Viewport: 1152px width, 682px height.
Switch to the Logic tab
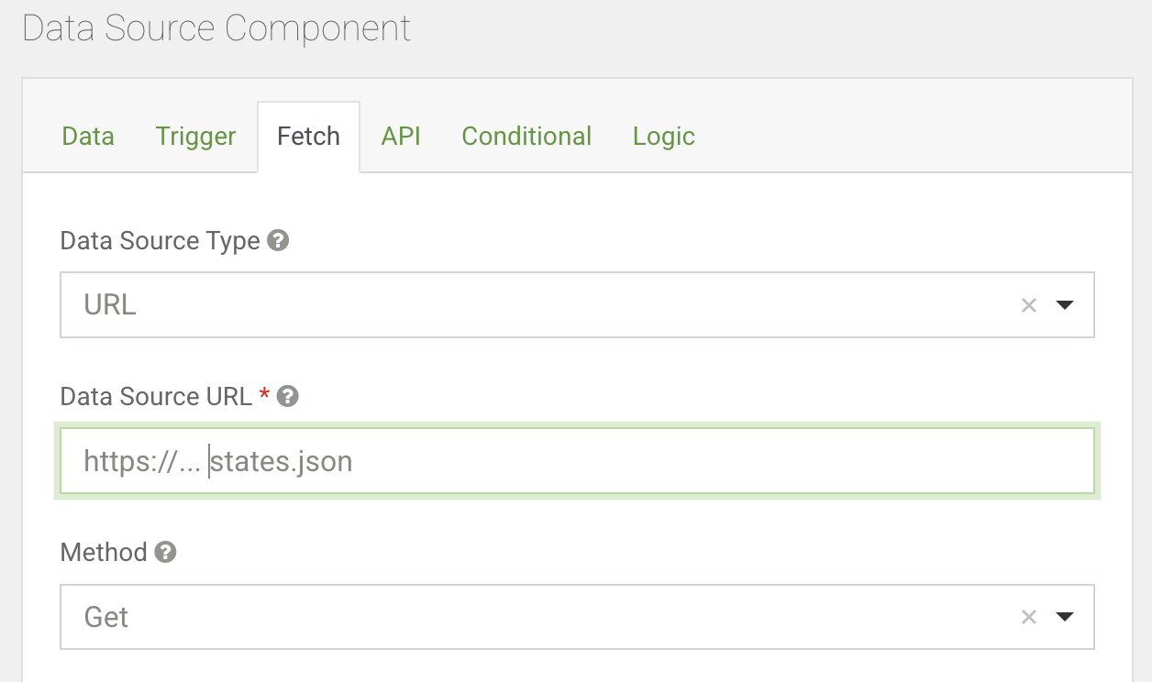pyautogui.click(x=663, y=137)
